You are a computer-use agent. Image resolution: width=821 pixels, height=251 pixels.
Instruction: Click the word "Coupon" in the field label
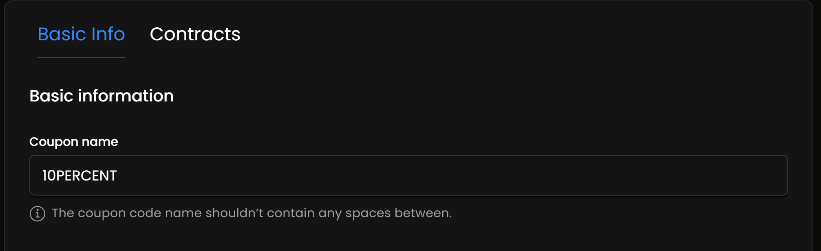tap(54, 142)
